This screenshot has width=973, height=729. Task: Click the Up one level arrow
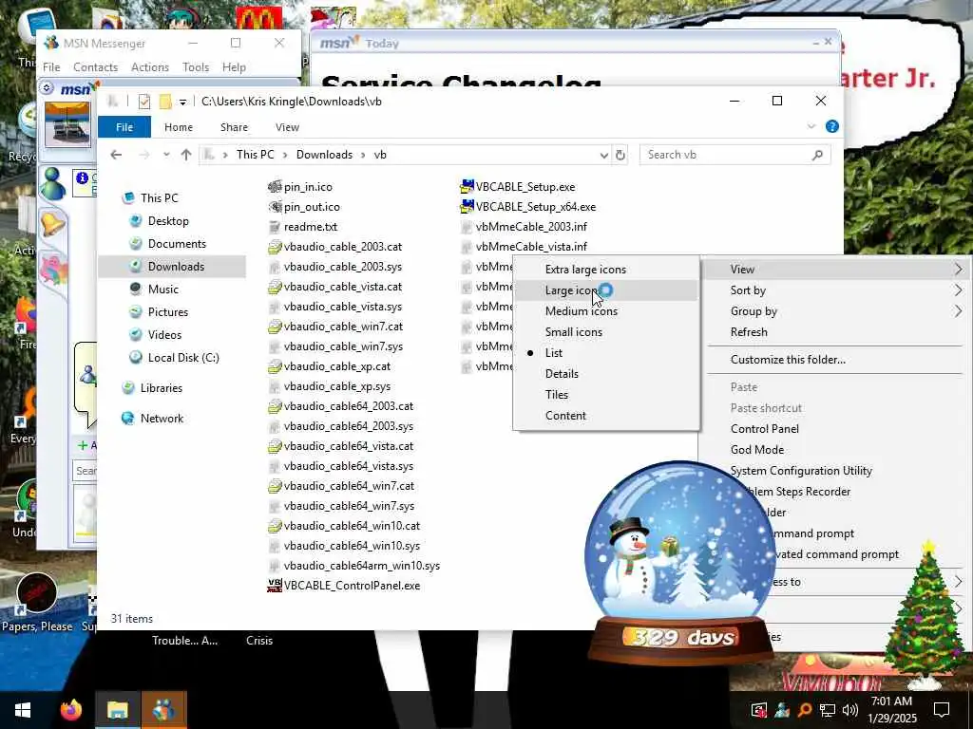pos(186,155)
